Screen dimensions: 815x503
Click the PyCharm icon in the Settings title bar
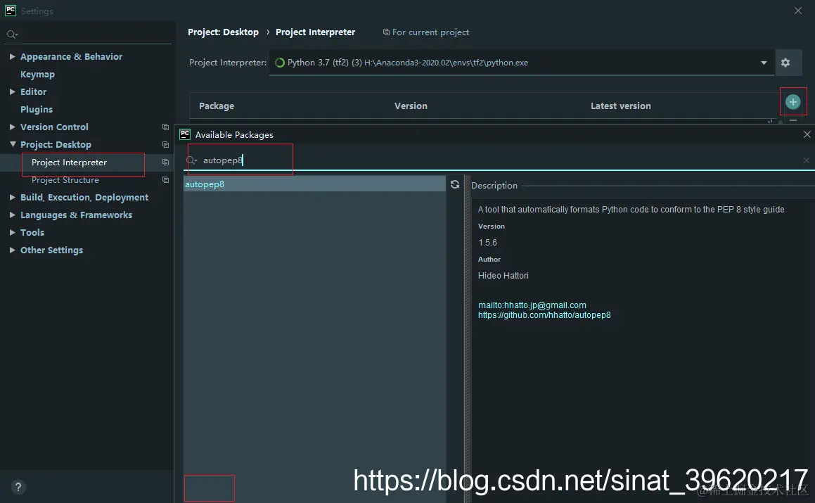click(x=11, y=11)
